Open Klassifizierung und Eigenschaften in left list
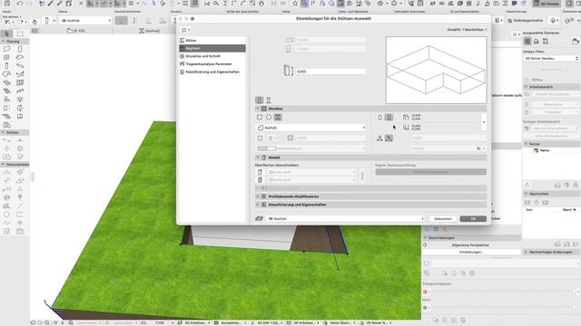The image size is (581, 326). click(212, 72)
